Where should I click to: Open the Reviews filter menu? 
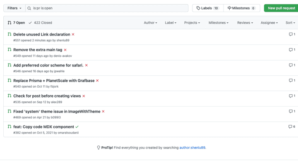(x=245, y=23)
